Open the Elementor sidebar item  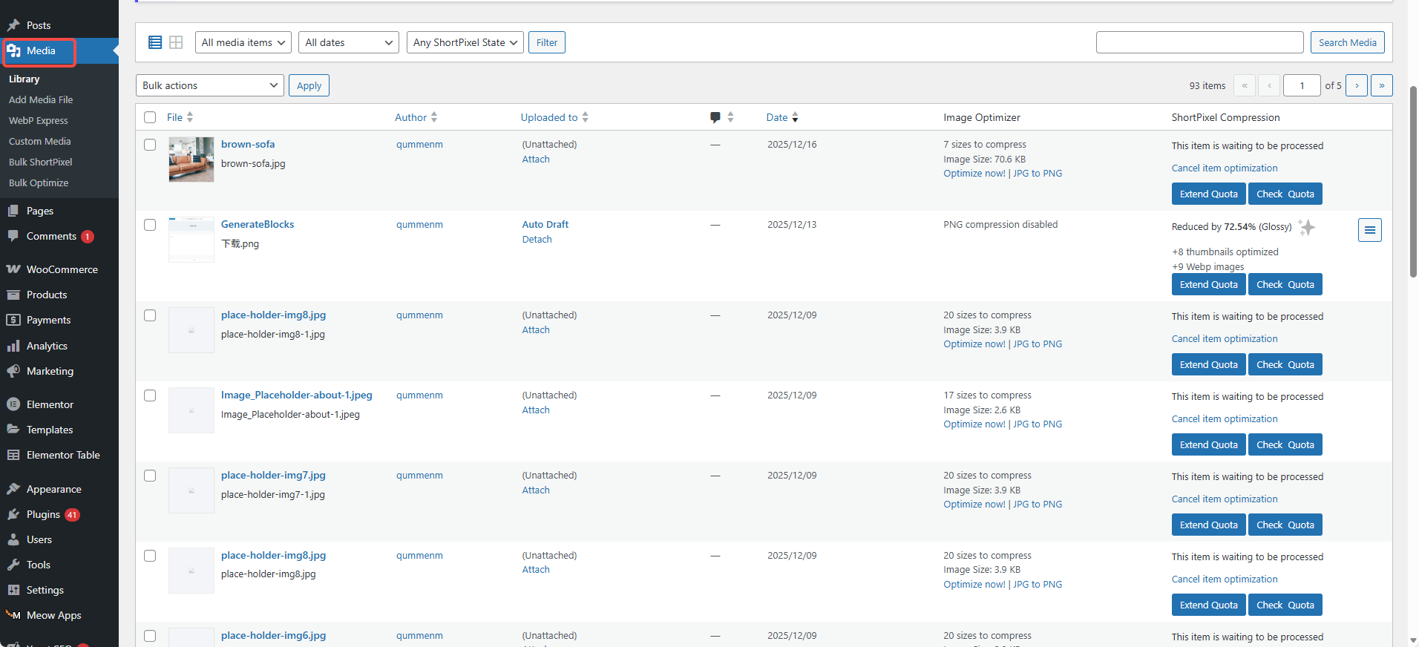(50, 404)
